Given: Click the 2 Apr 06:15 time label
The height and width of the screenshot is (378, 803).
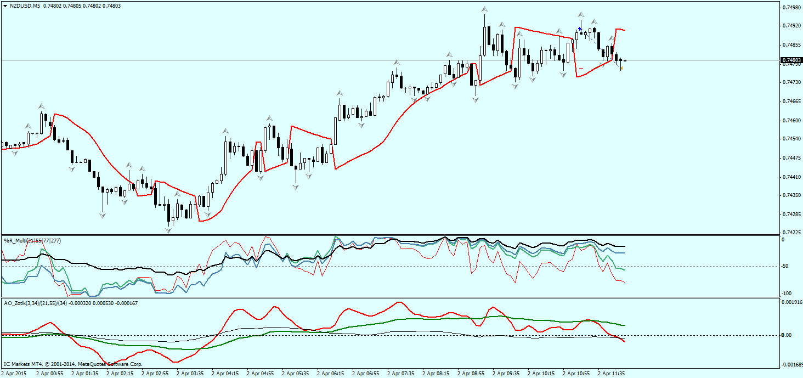Looking at the screenshot, I should point(330,373).
